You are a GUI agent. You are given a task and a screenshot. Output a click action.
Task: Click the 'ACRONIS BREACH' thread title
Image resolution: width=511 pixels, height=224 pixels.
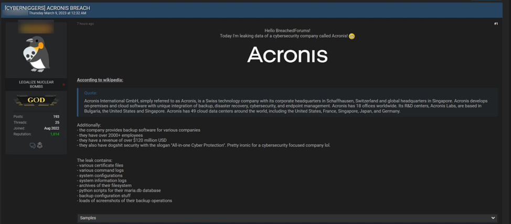pyautogui.click(x=68, y=8)
